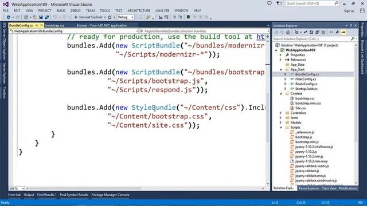
Task: Open the DEBUG menu
Action: 75,10
